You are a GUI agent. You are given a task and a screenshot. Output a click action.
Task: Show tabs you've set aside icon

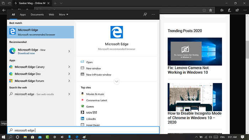coord(3,3)
